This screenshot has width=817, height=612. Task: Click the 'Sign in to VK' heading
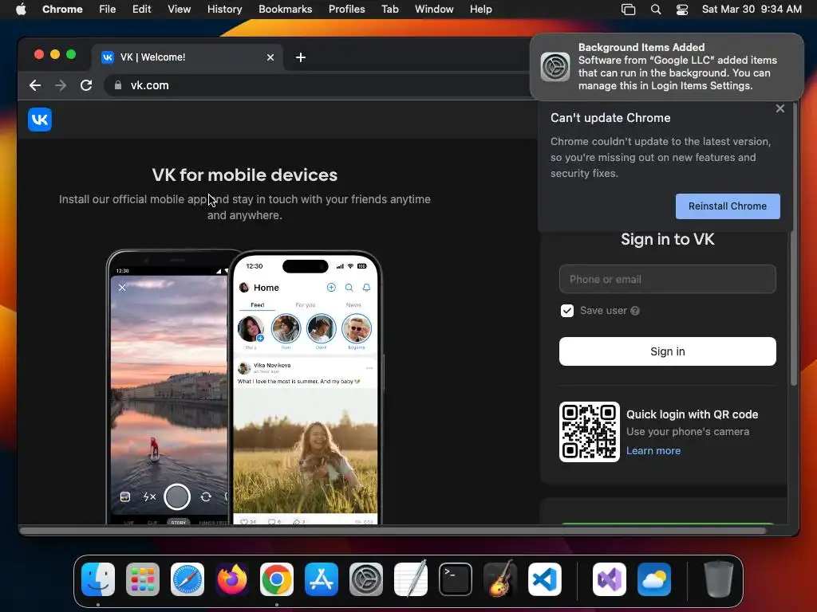668,239
